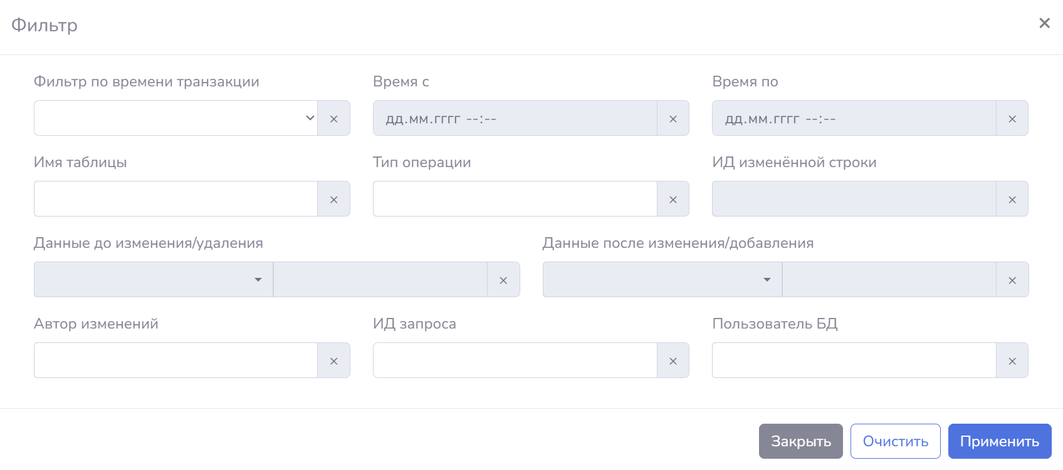The width and height of the screenshot is (1063, 470).
Task: Close the Фильтр dialog with the X
Action: tap(1044, 23)
